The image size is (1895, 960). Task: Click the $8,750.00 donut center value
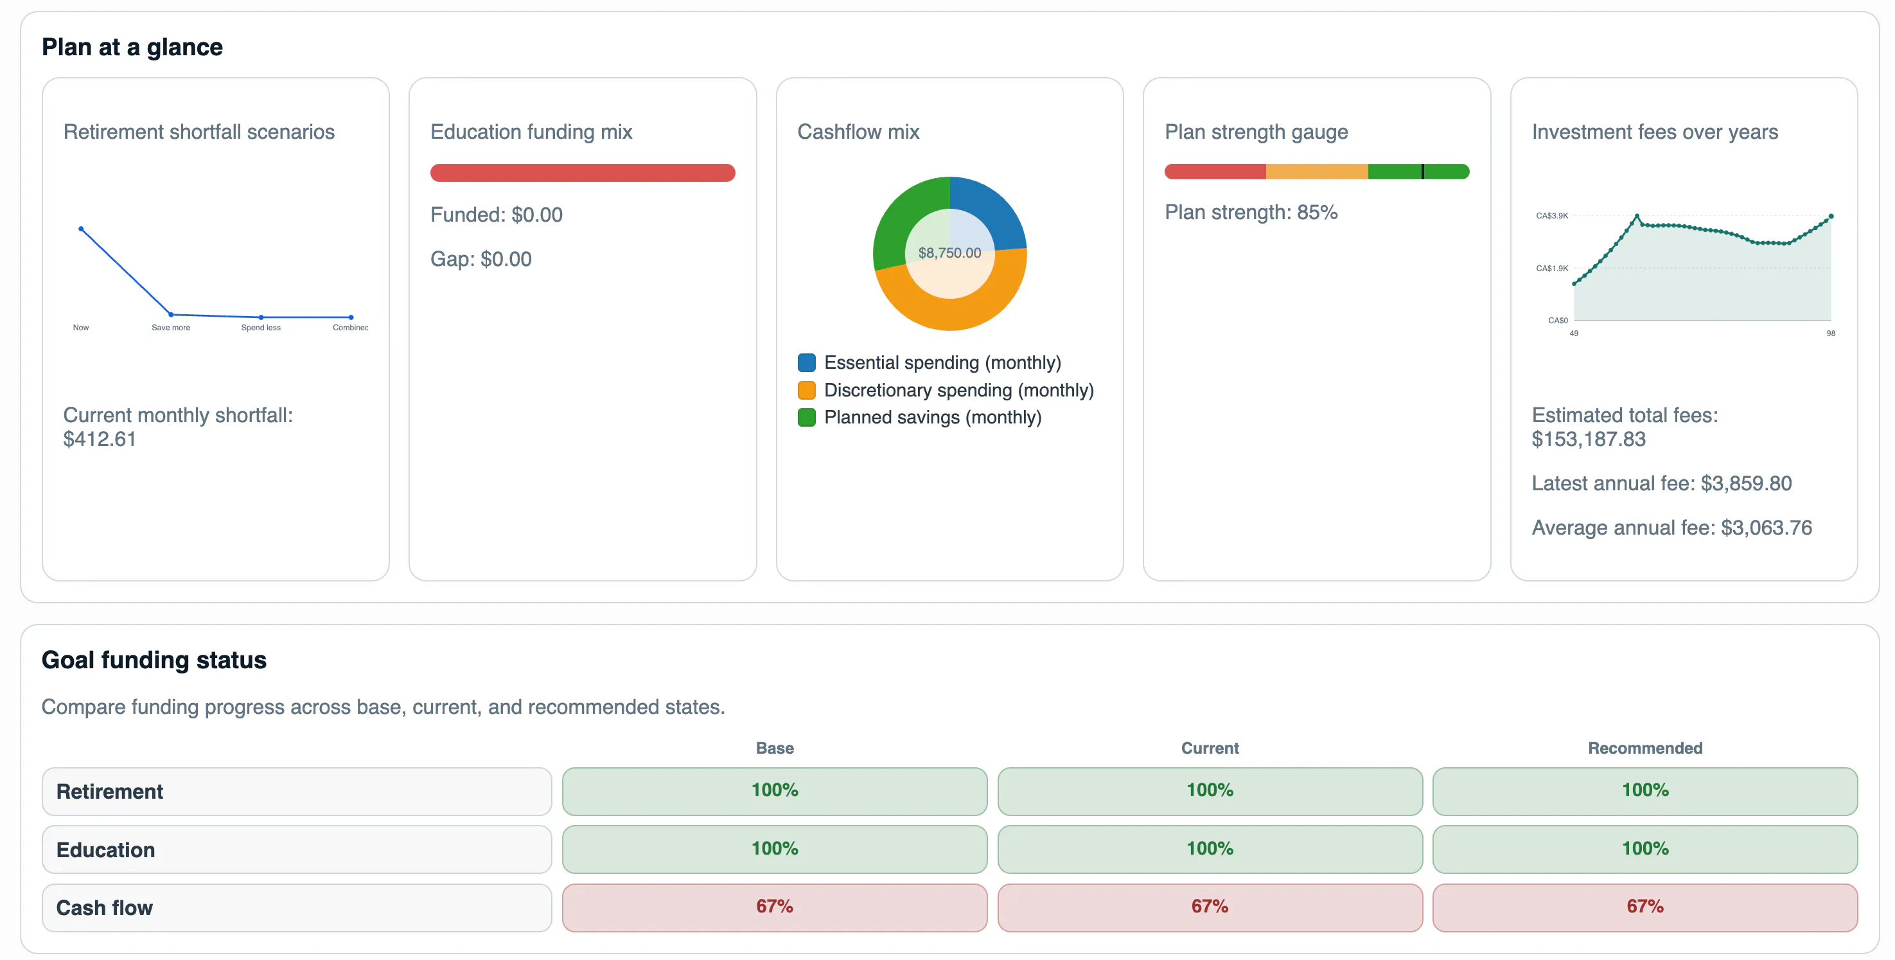pyautogui.click(x=949, y=253)
